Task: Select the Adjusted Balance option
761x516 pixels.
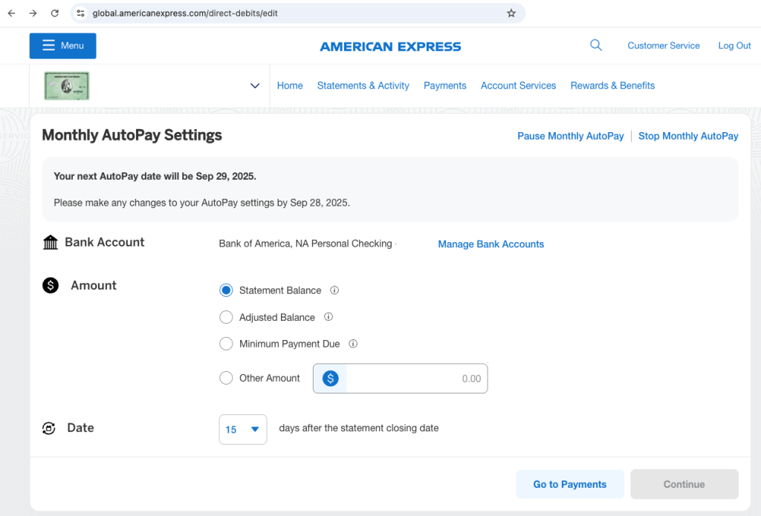Action: [226, 317]
